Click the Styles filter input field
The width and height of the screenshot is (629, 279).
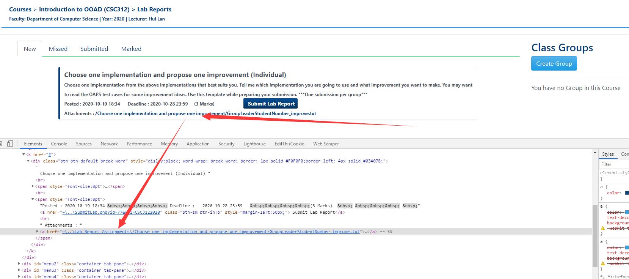tap(614, 164)
